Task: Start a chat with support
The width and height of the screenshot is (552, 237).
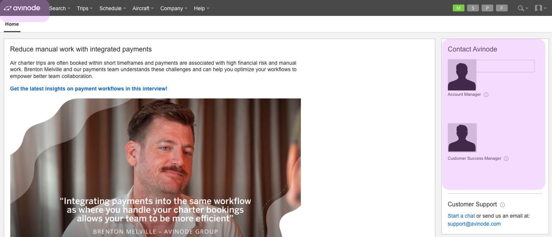Action: 461,216
